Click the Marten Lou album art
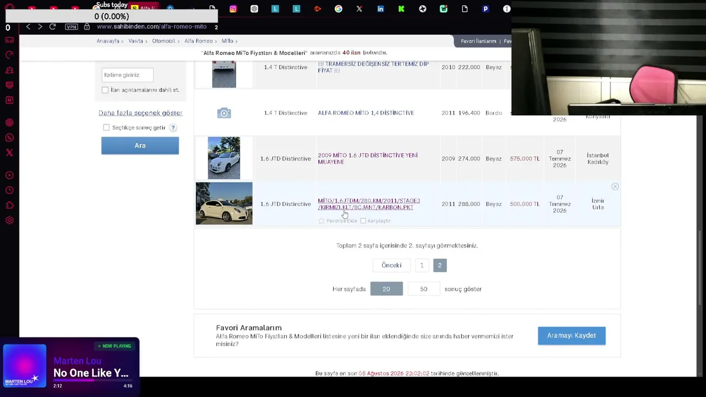 [x=24, y=366]
